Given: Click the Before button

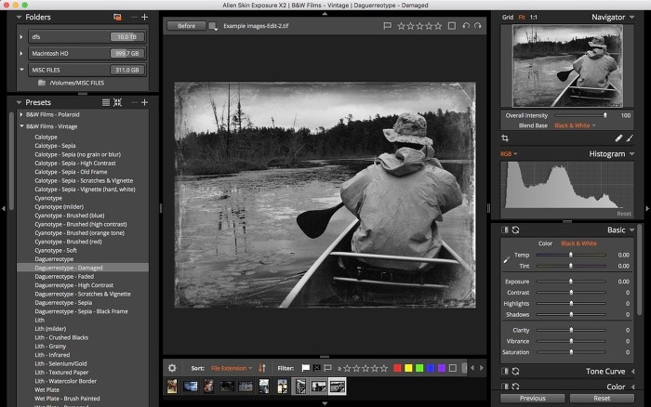Looking at the screenshot, I should pos(186,26).
